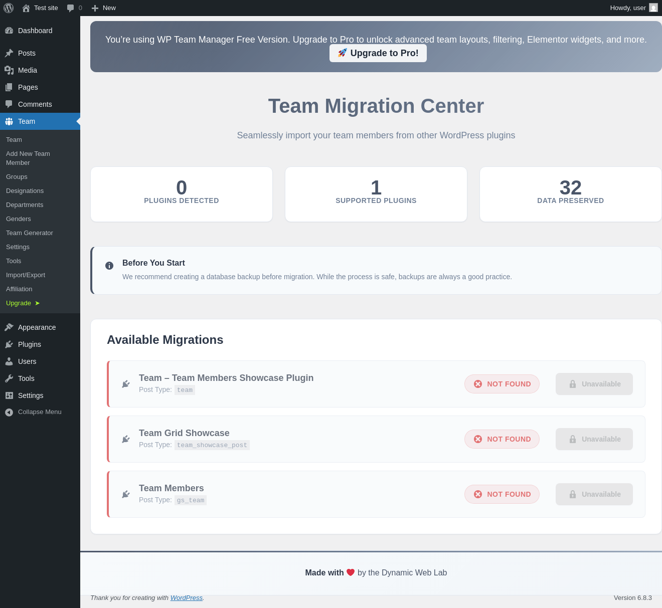Image resolution: width=662 pixels, height=608 pixels.
Task: Click Unavailable button for Team Members Showcase Plugin
Action: click(x=594, y=384)
